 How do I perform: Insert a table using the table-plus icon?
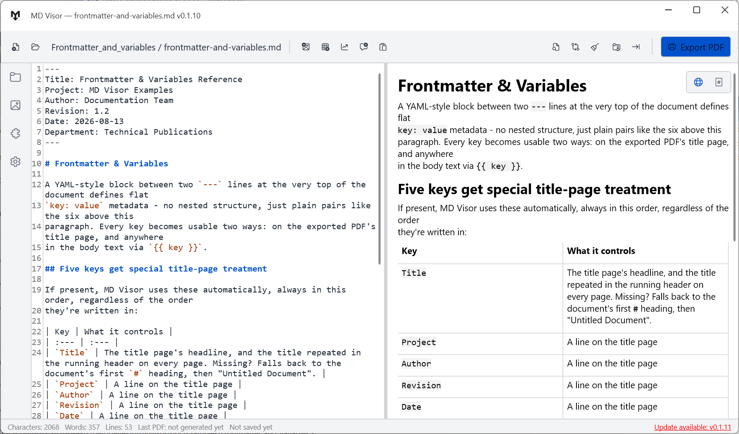pyautogui.click(x=325, y=47)
